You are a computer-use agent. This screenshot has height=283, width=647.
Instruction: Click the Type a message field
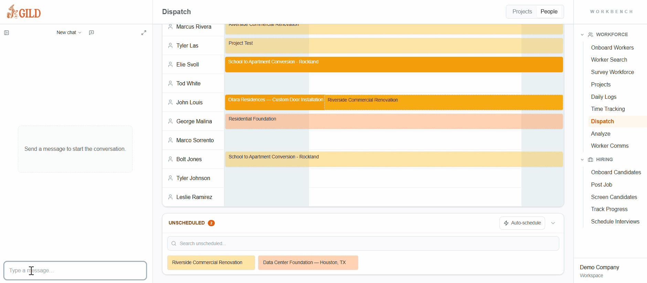(x=75, y=271)
